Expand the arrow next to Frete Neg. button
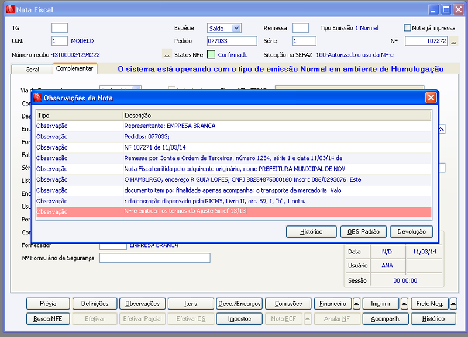The image size is (468, 337). (x=453, y=304)
